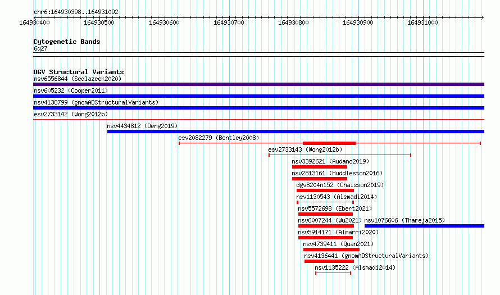500x295 pixels.
Task: Click the blue nsv605232 variant bar
Action: [258, 96]
